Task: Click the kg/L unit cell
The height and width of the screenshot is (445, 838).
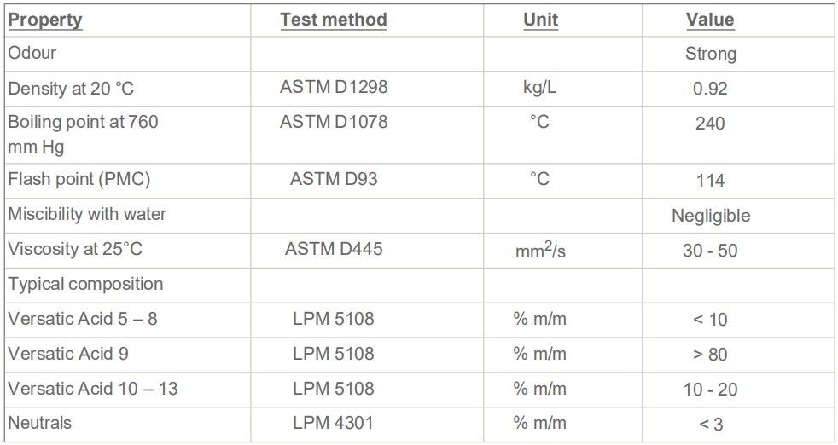Action: (540, 88)
